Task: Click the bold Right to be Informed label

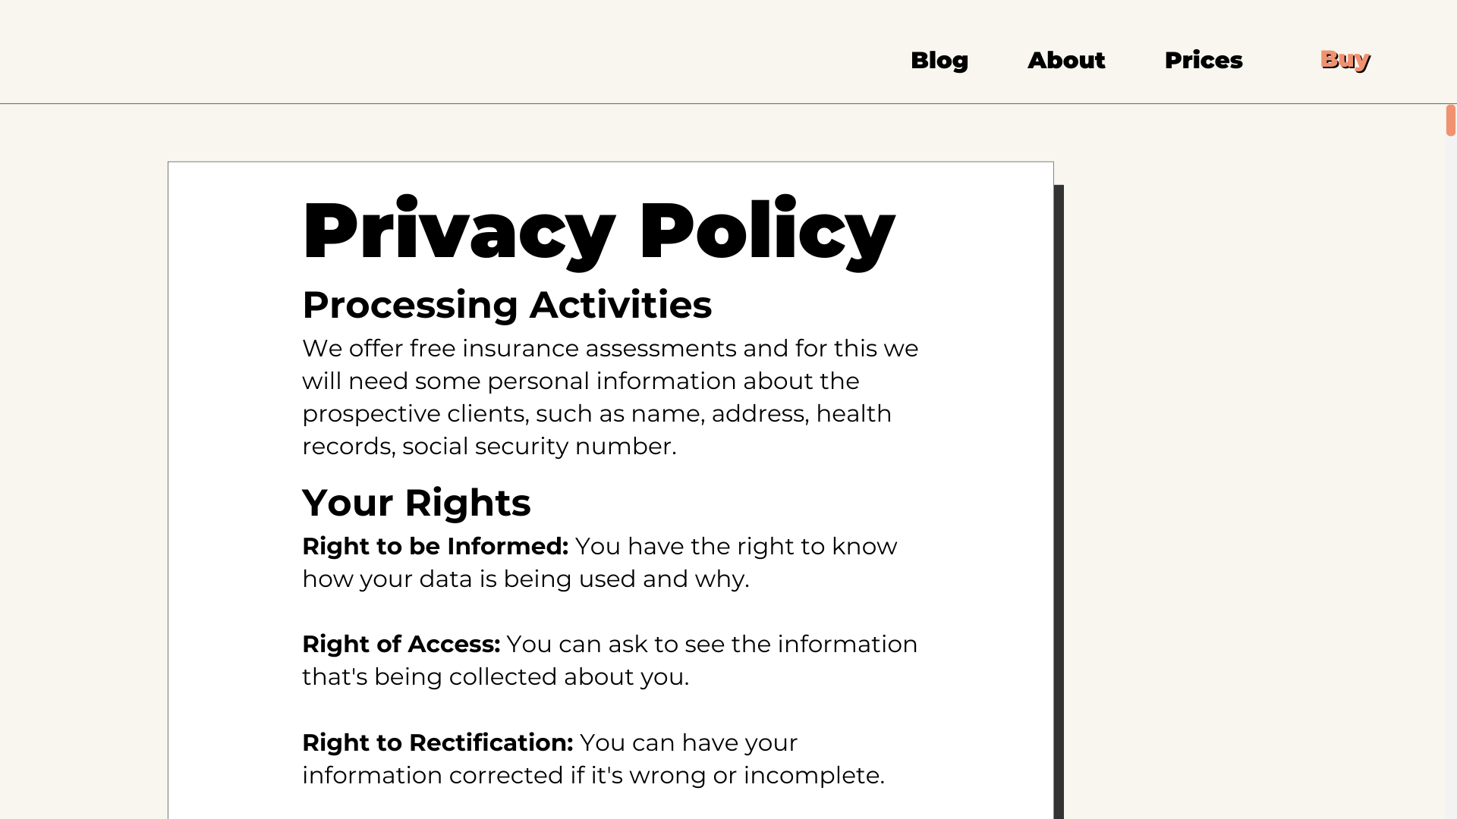Action: 435,546
